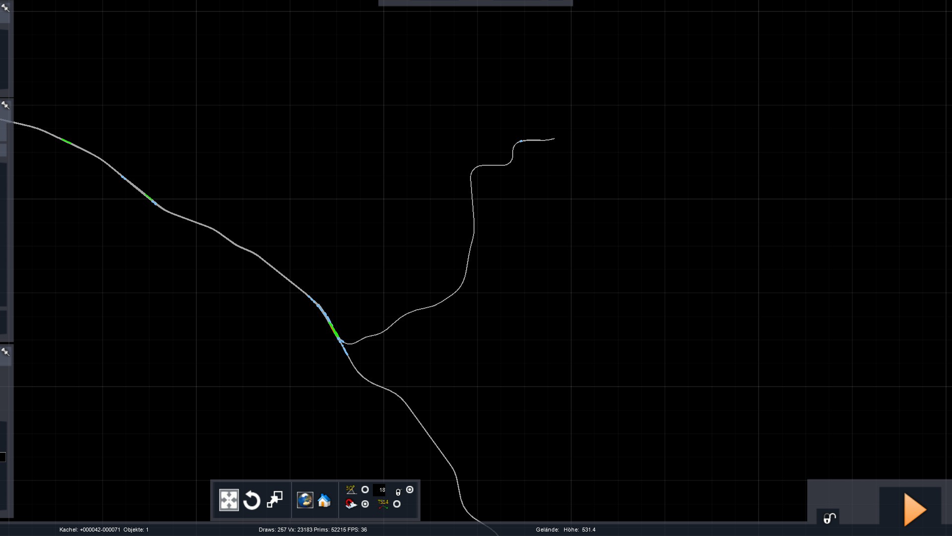Screen dimensions: 952x536
Task: Pin the top-left flyout panel
Action: (x=5, y=7)
